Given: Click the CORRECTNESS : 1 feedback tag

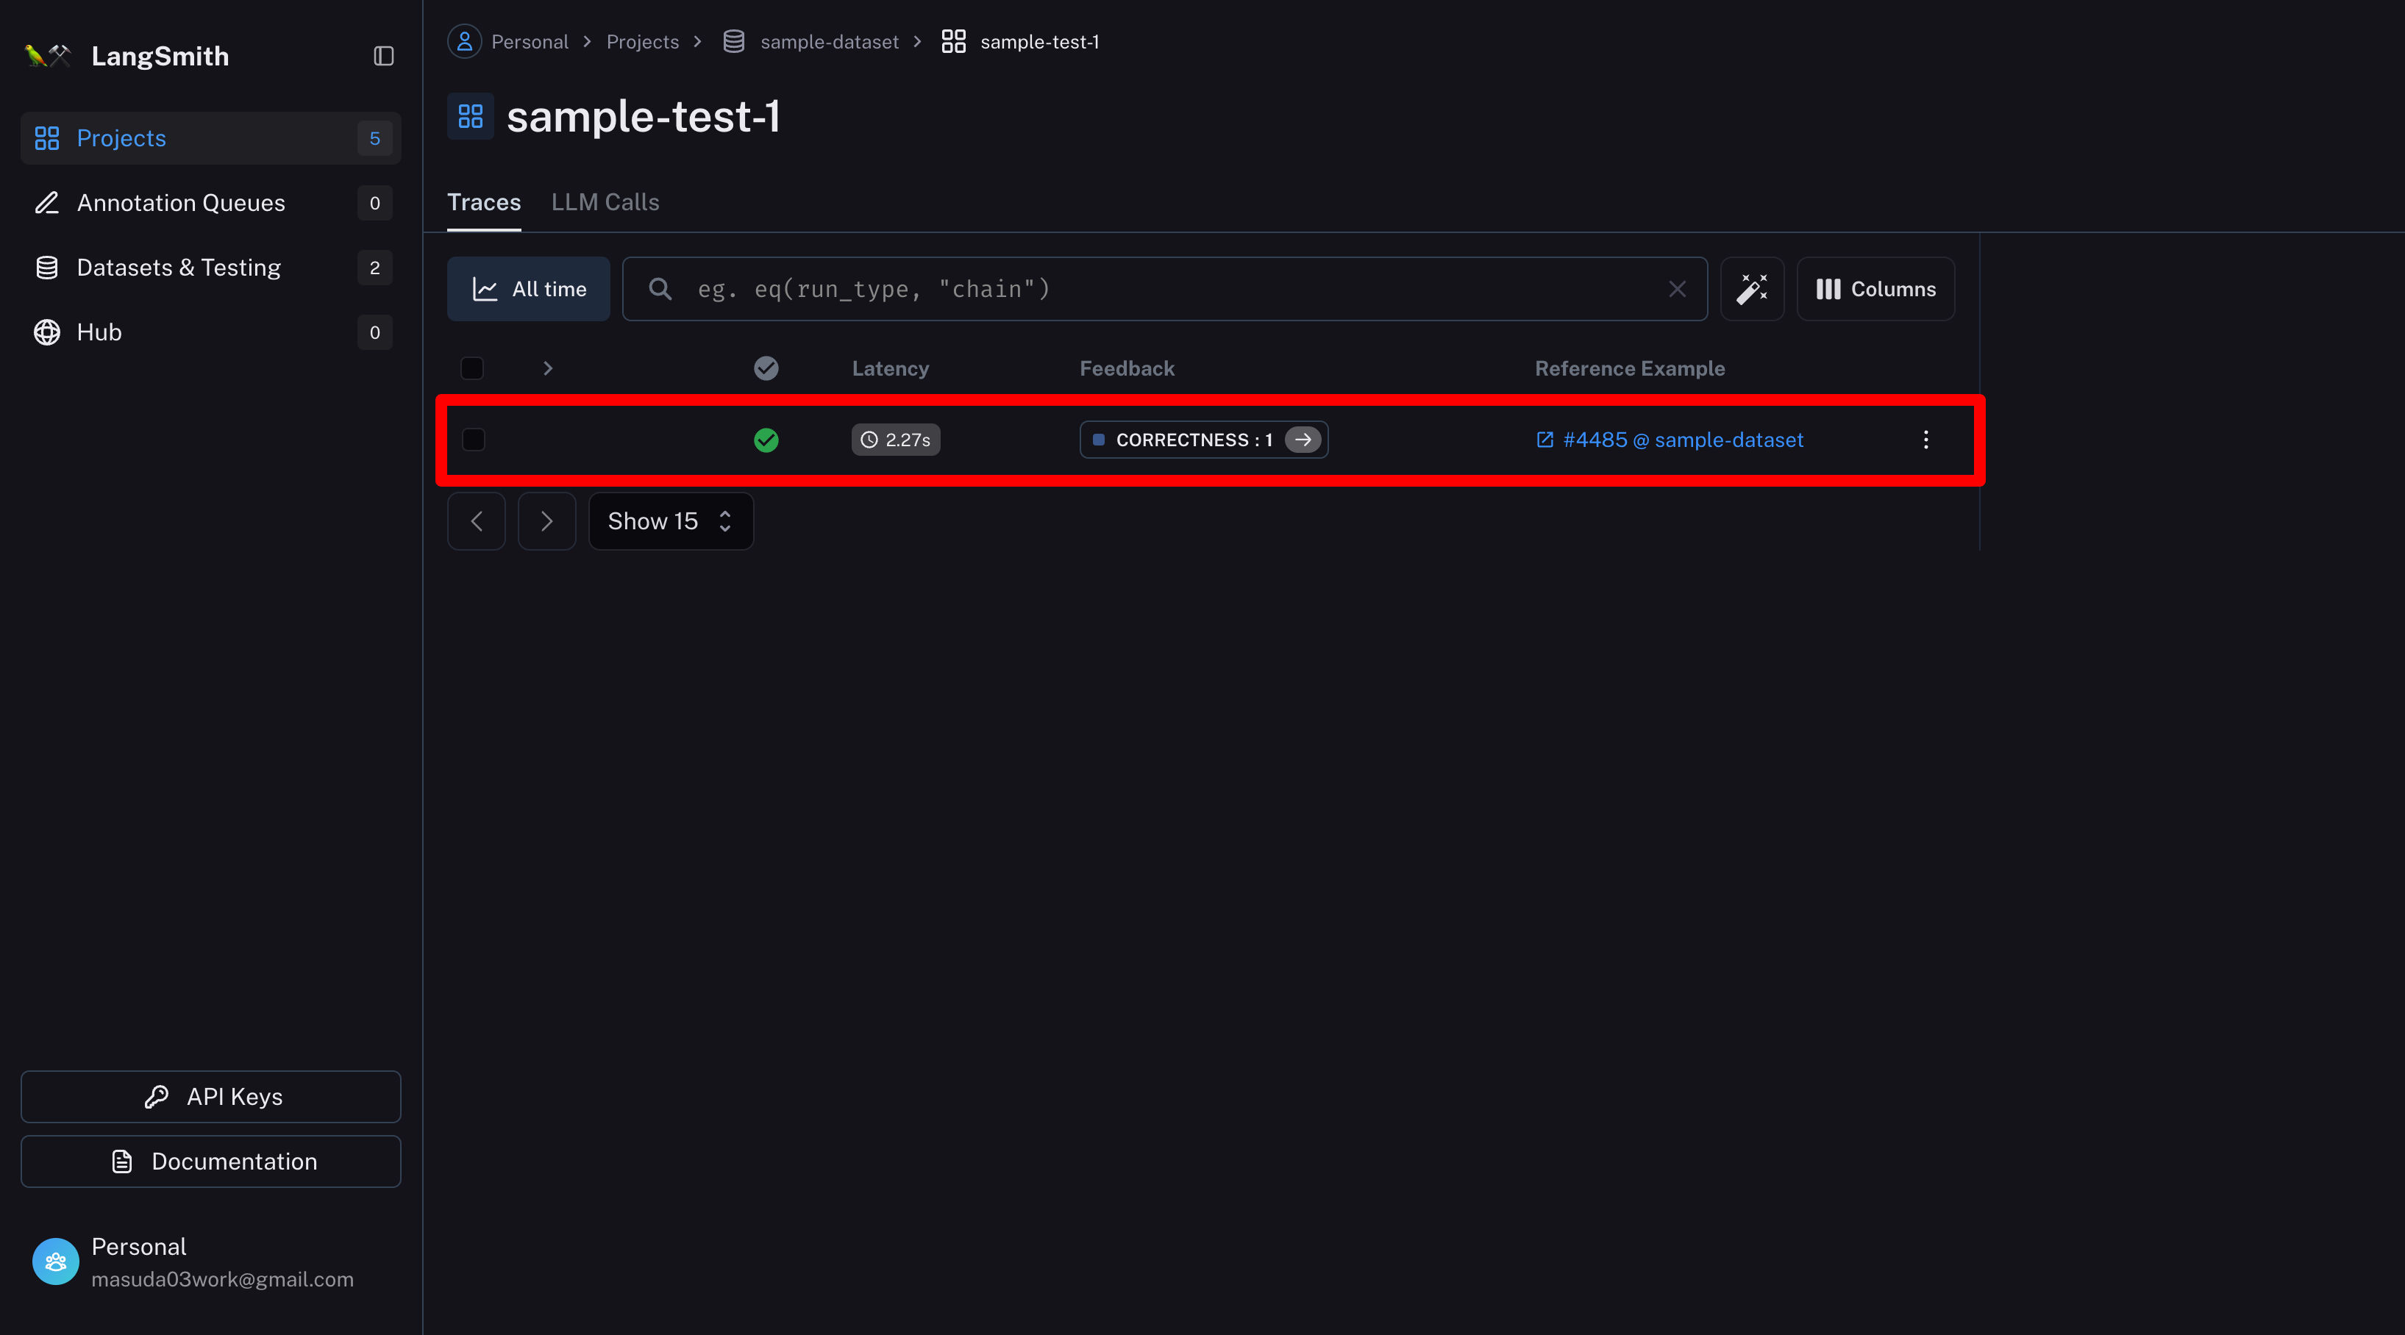Looking at the screenshot, I should tap(1203, 440).
